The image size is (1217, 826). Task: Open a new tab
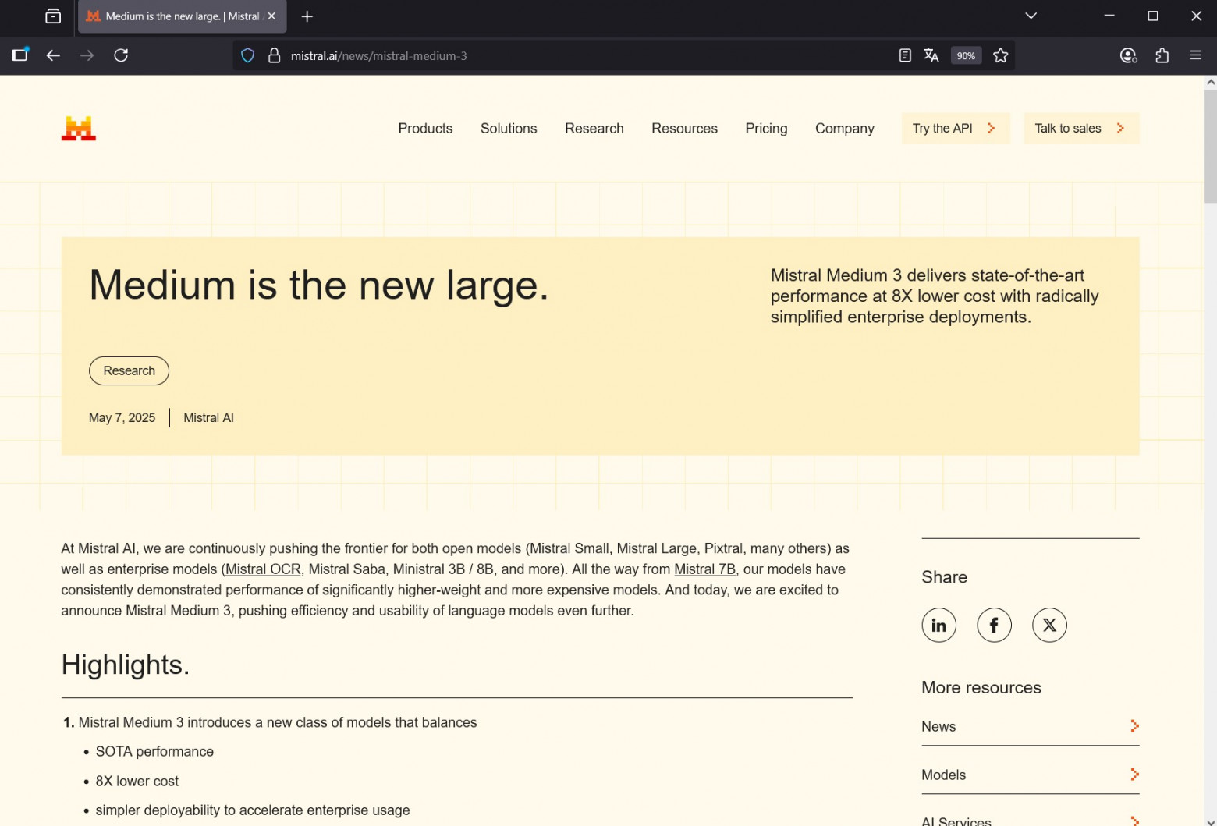[x=307, y=16]
